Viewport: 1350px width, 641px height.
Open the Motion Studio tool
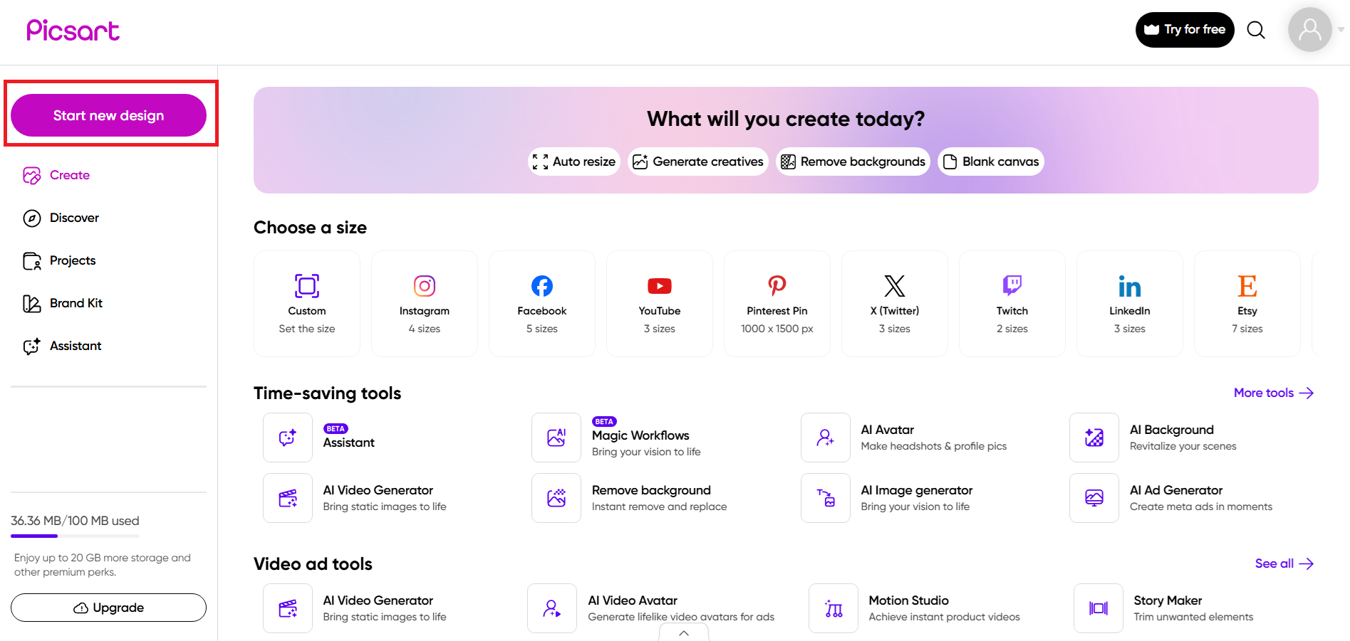tap(908, 608)
